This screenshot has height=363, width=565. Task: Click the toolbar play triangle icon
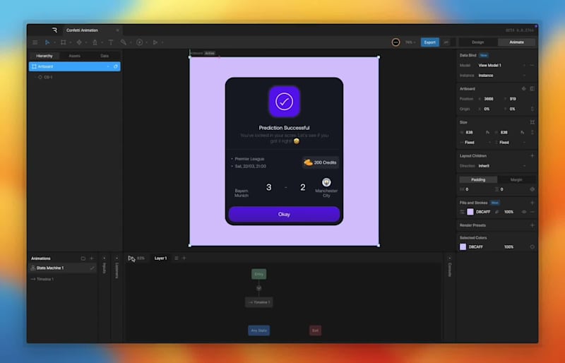tap(155, 42)
